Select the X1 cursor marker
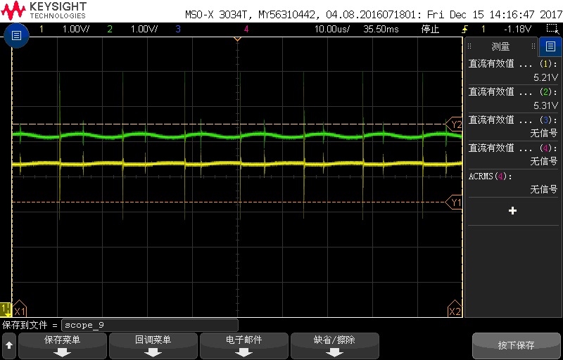This screenshot has width=563, height=360. tap(19, 309)
